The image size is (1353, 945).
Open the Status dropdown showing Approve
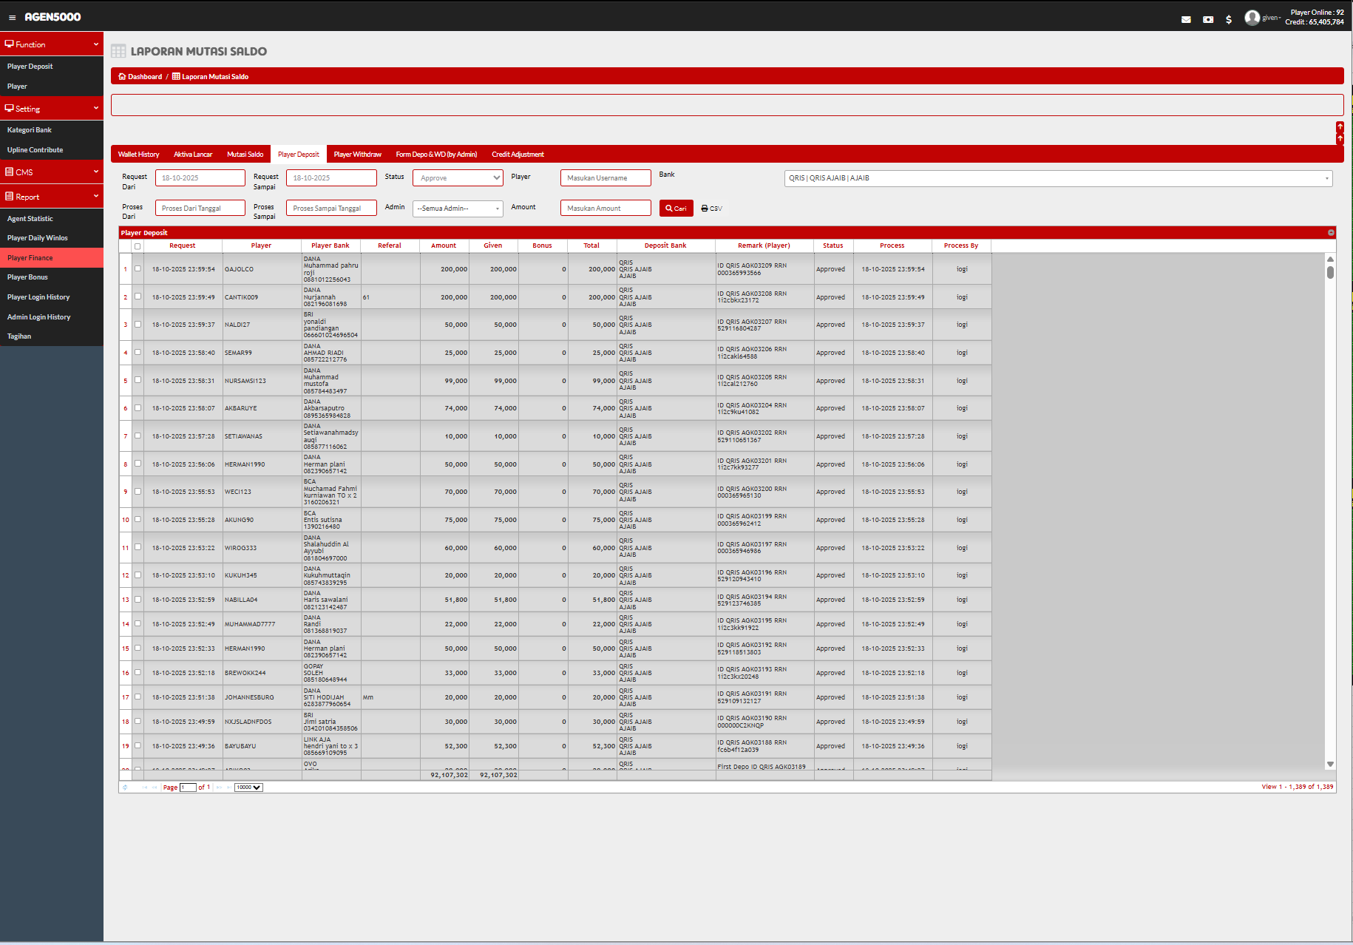(x=458, y=178)
